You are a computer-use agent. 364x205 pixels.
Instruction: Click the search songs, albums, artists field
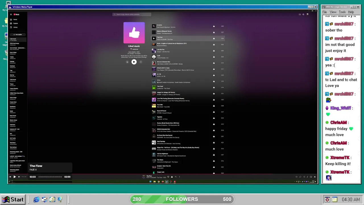pos(132,14)
